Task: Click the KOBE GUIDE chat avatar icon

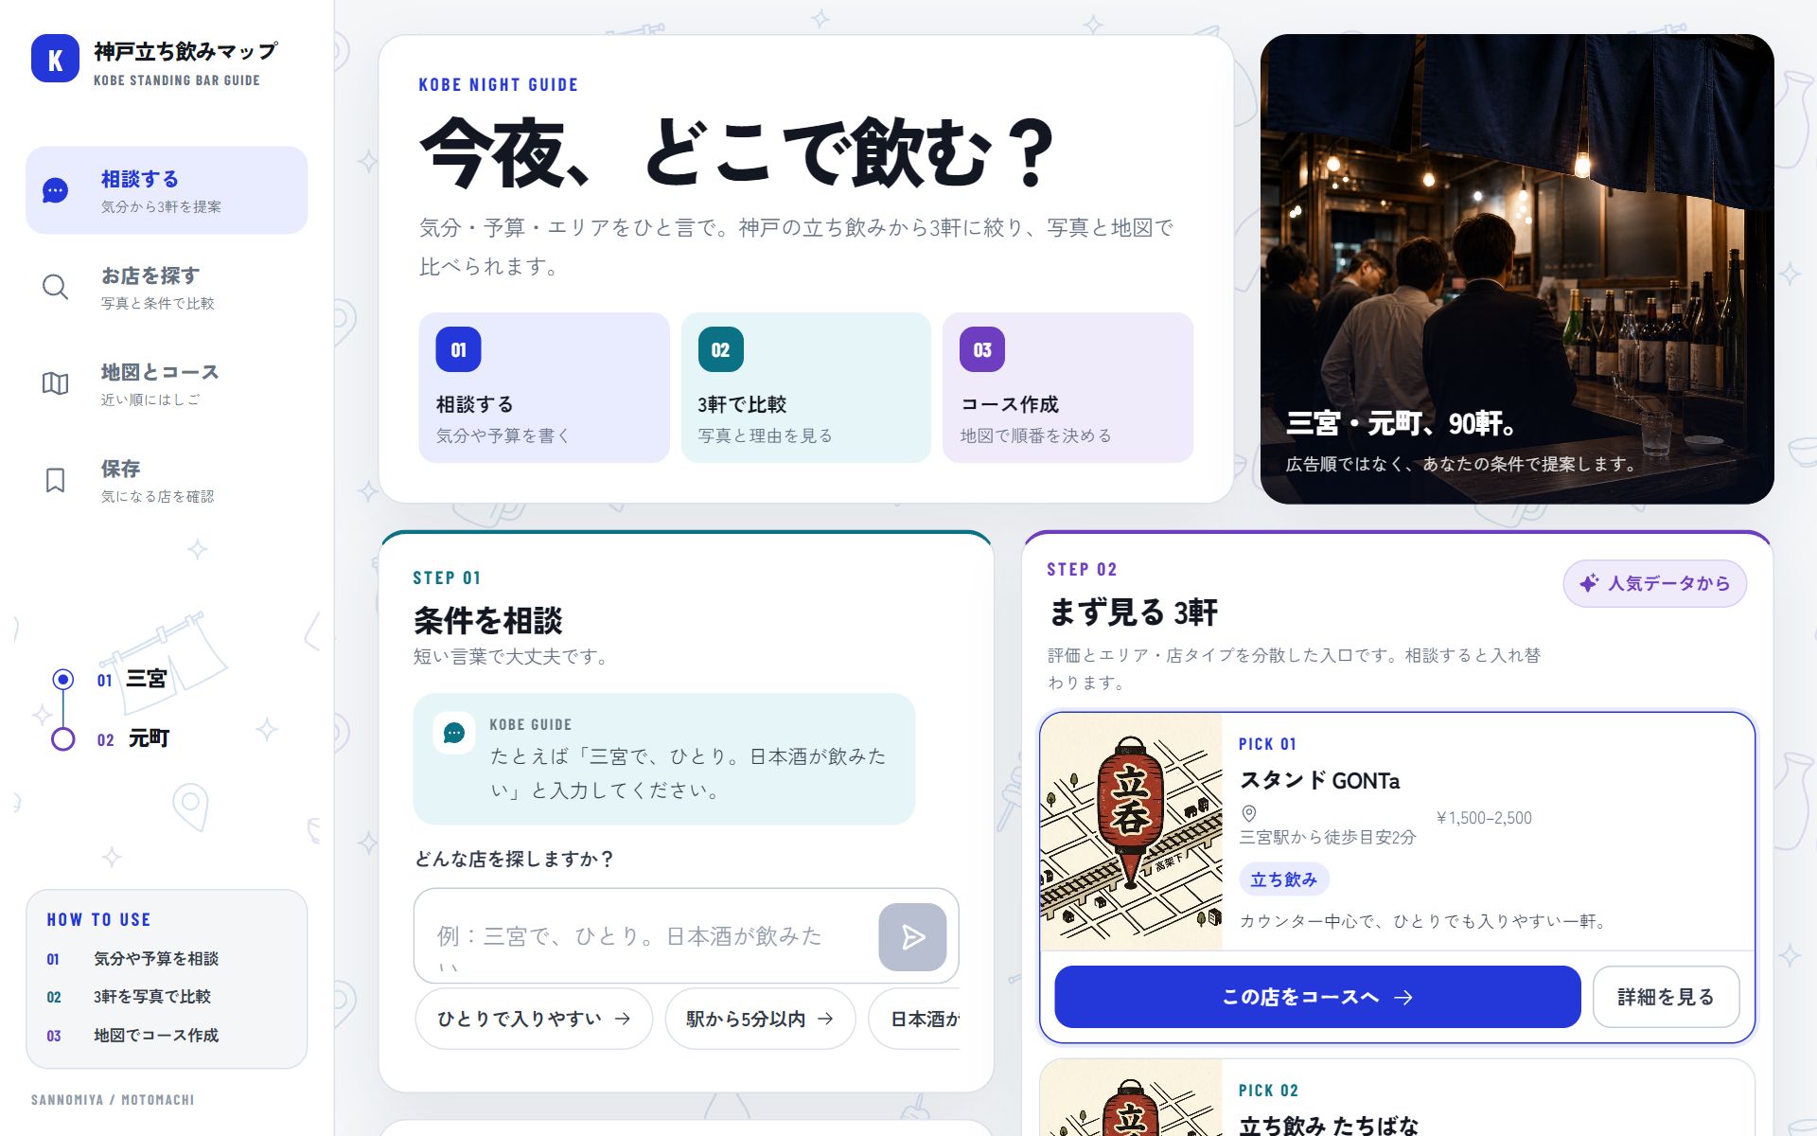Action: tap(454, 734)
